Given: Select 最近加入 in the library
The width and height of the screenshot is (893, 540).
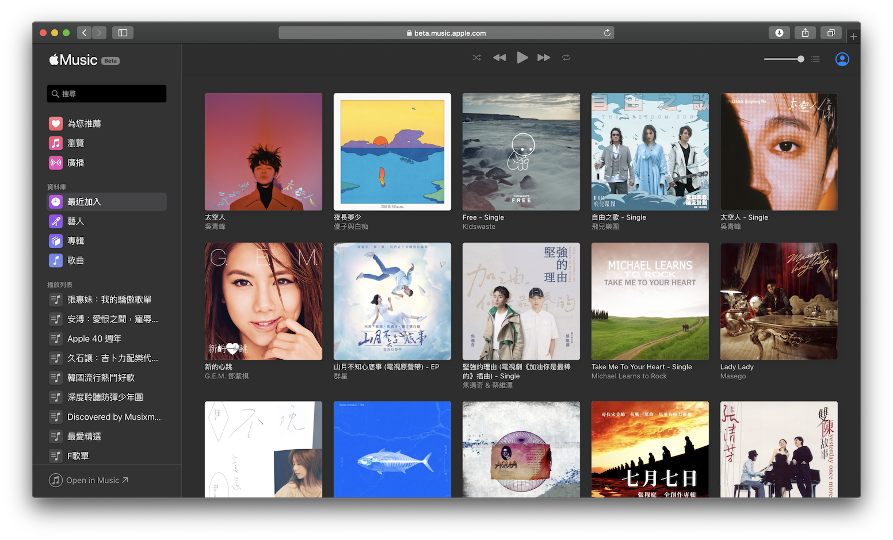Looking at the screenshot, I should point(106,202).
